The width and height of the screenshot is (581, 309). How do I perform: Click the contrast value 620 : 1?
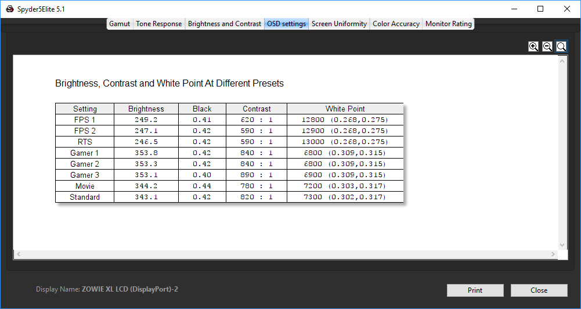[257, 120]
